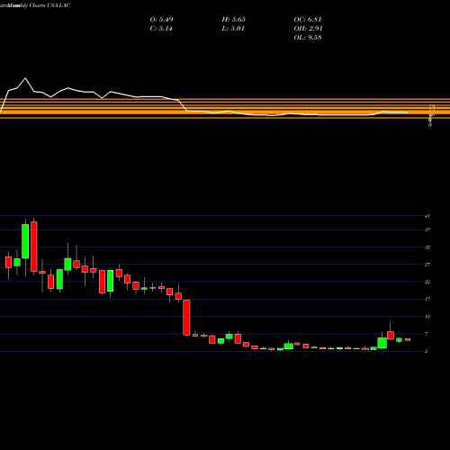The width and height of the screenshot is (450, 450).
Task: Click the 27 price axis label
Action: 427,265
